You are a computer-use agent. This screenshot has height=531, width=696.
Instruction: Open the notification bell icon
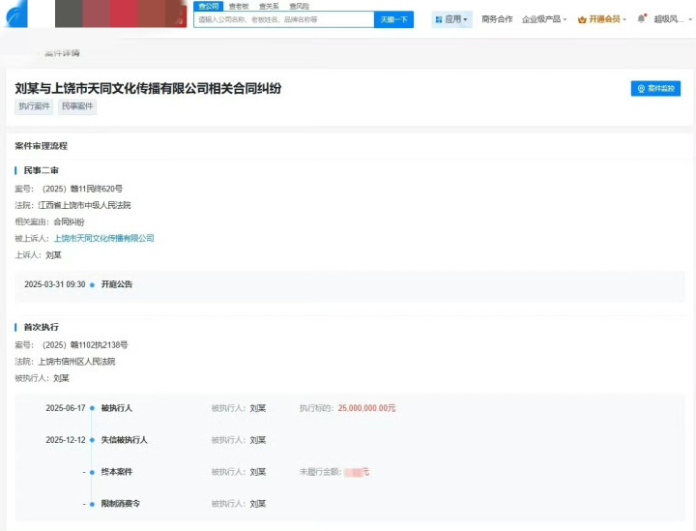(641, 19)
